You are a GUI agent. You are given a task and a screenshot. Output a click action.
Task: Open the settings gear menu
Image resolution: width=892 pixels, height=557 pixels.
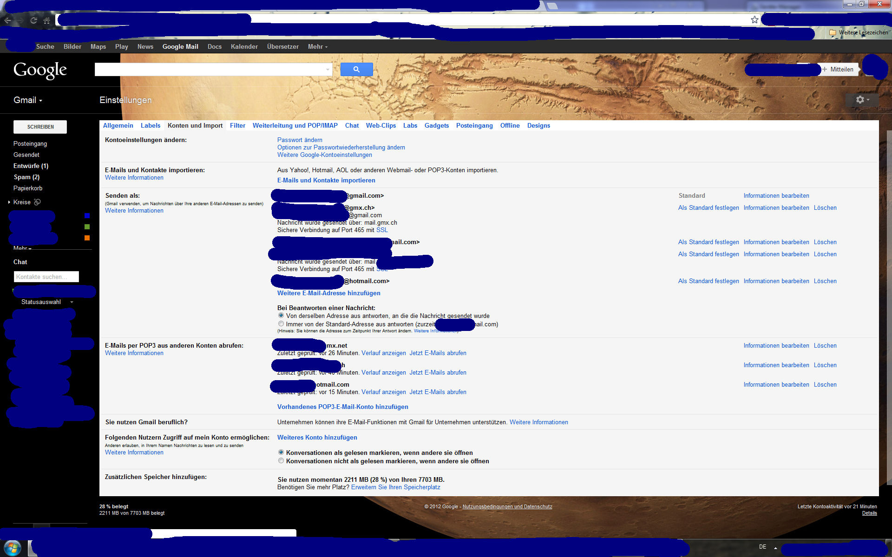(x=862, y=100)
